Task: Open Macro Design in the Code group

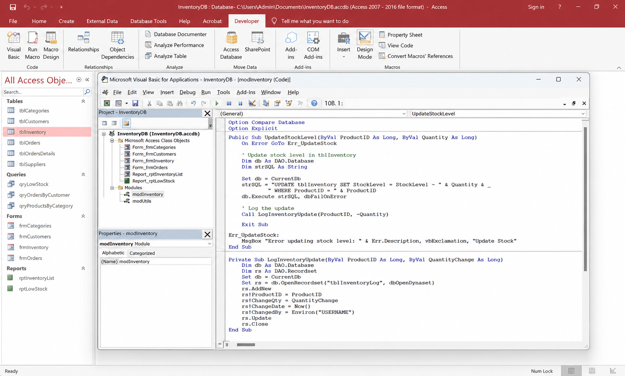Action: click(51, 46)
